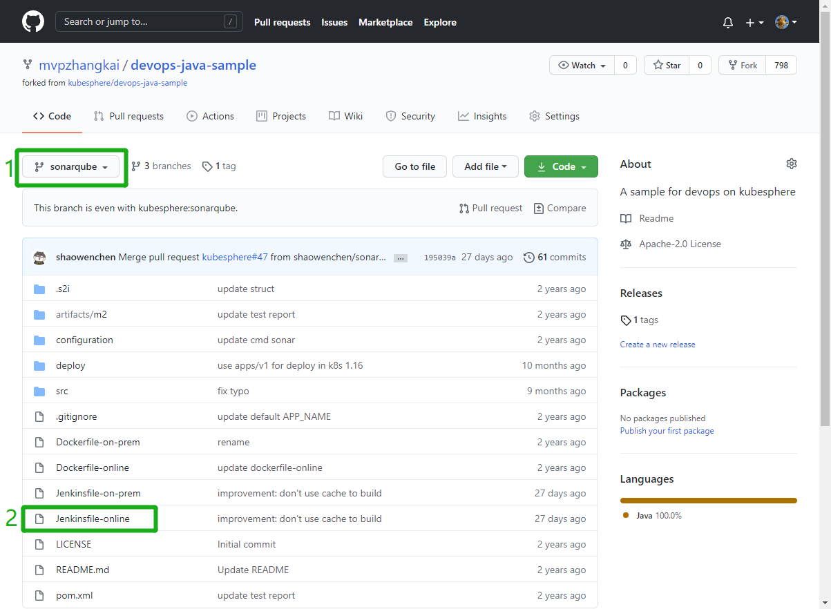Click the commit history clock icon
This screenshot has width=831, height=609.
click(529, 257)
